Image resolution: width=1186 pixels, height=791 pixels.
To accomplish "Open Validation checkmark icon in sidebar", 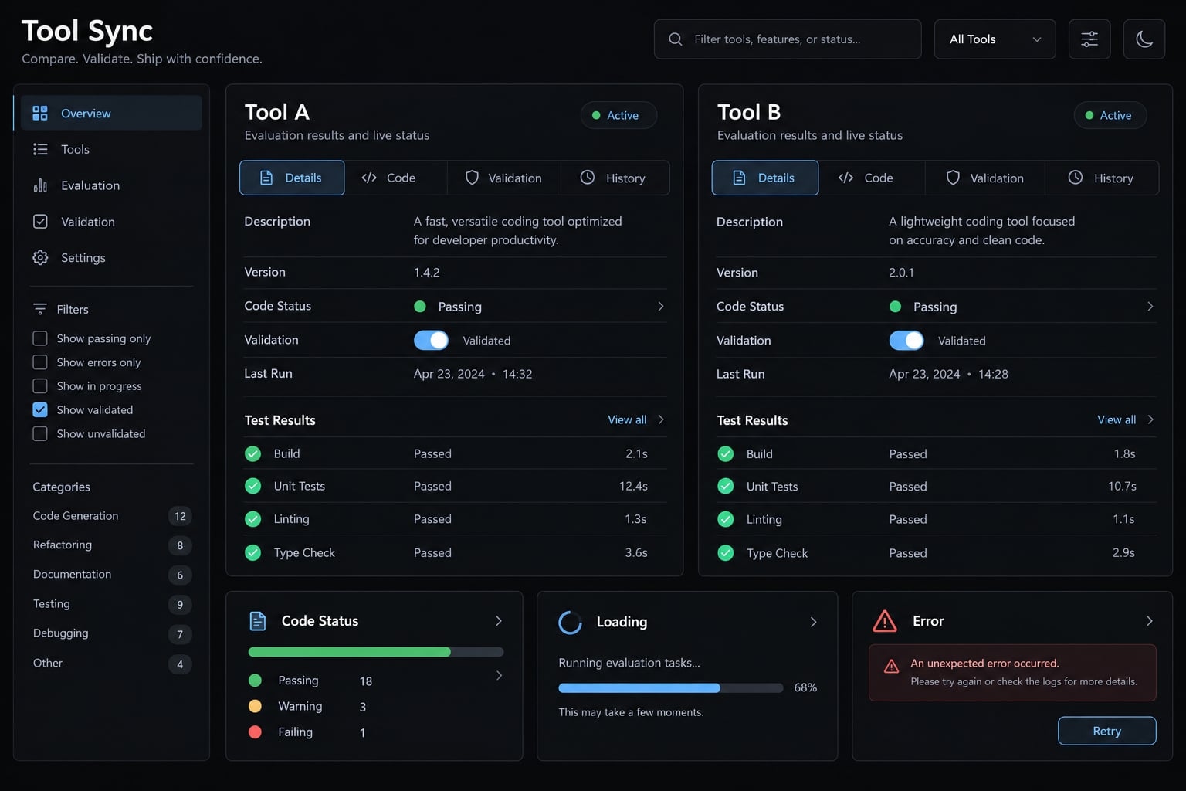I will (40, 222).
